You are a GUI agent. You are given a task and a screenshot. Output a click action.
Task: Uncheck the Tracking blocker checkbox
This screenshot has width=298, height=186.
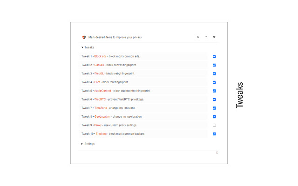[214, 134]
